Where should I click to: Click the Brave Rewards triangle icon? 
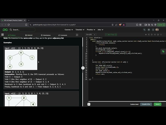pyautogui.click(x=124, y=25)
